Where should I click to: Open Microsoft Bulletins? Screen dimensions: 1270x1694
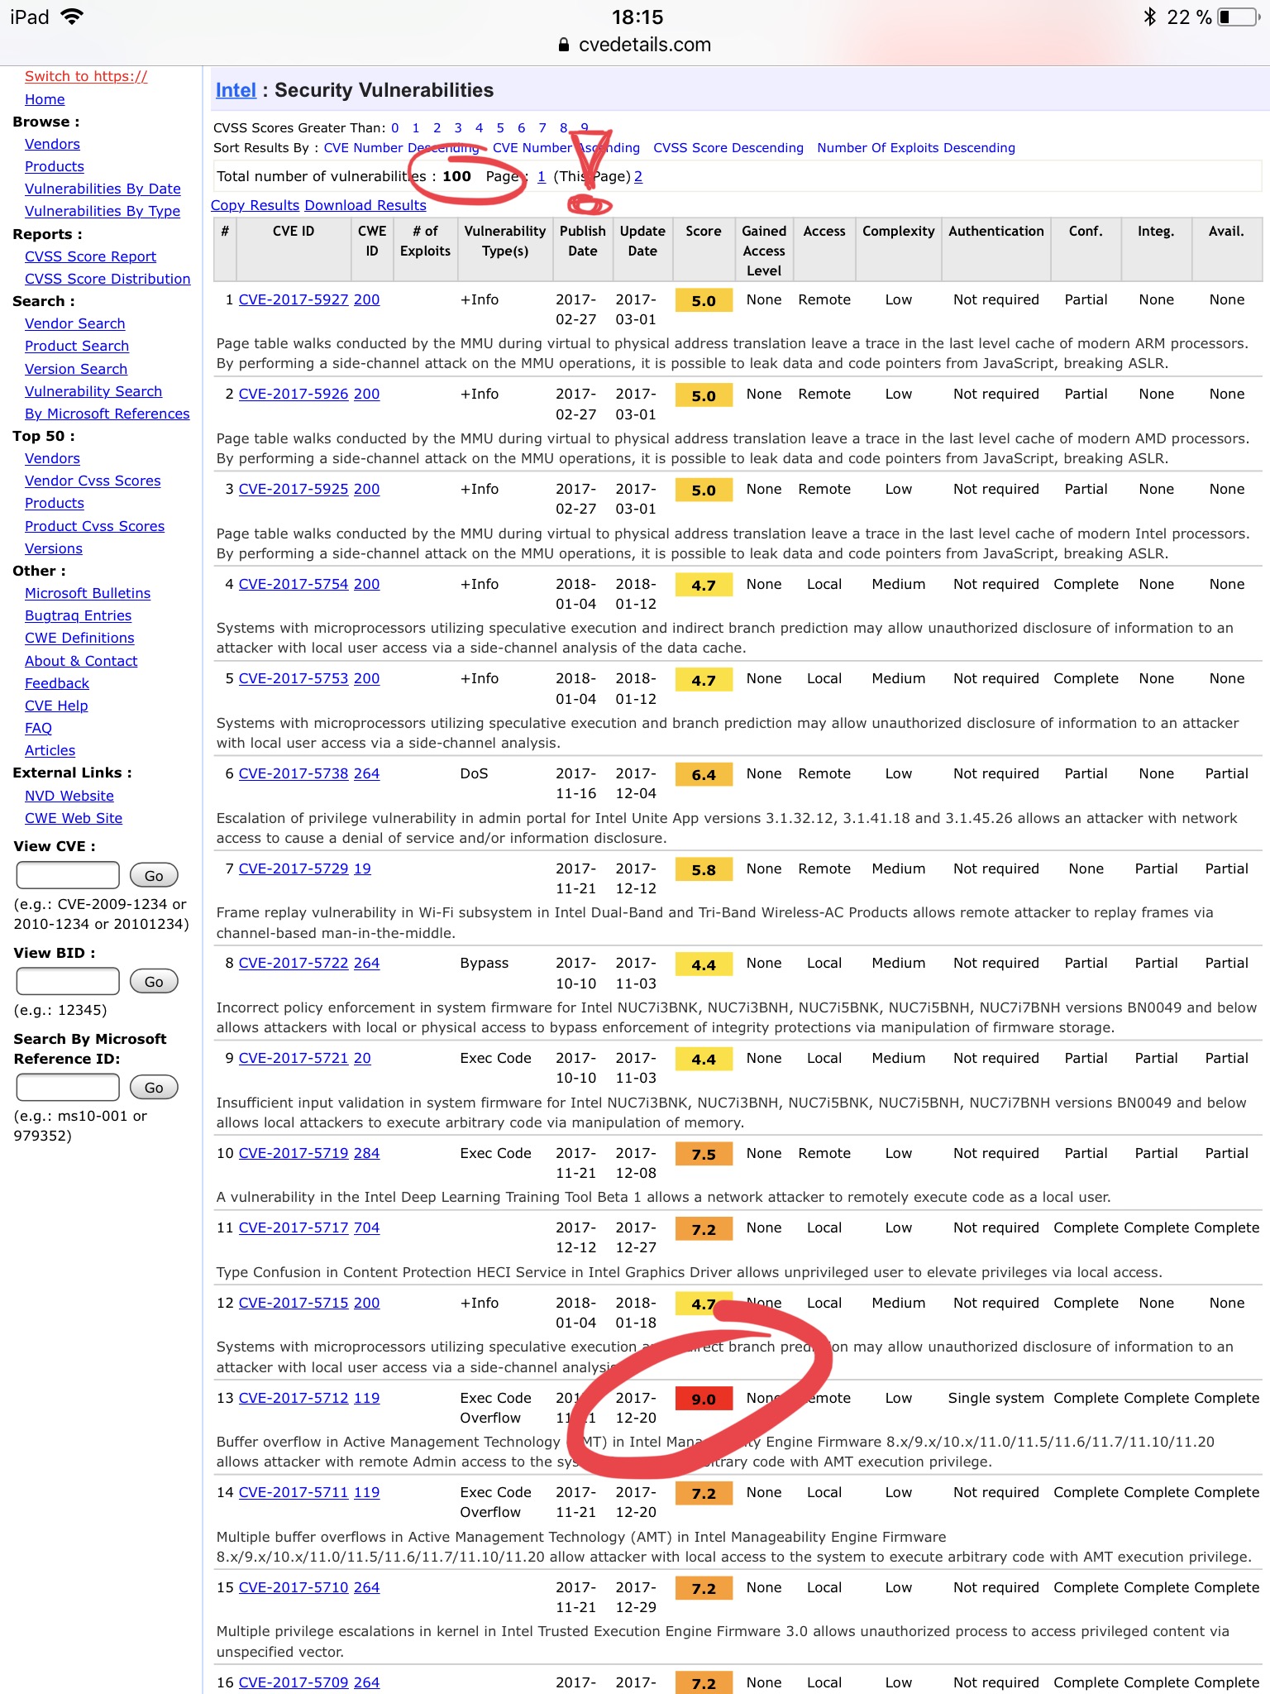click(x=88, y=593)
